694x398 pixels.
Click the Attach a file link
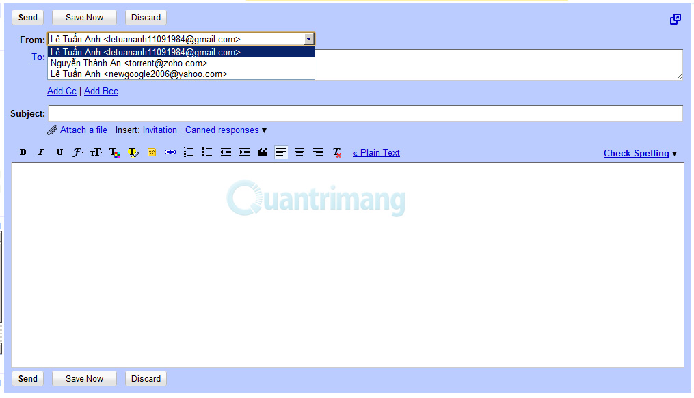click(x=83, y=130)
